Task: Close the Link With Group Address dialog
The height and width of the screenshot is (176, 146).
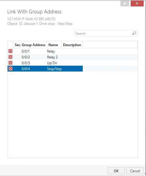Action: [x=137, y=4]
